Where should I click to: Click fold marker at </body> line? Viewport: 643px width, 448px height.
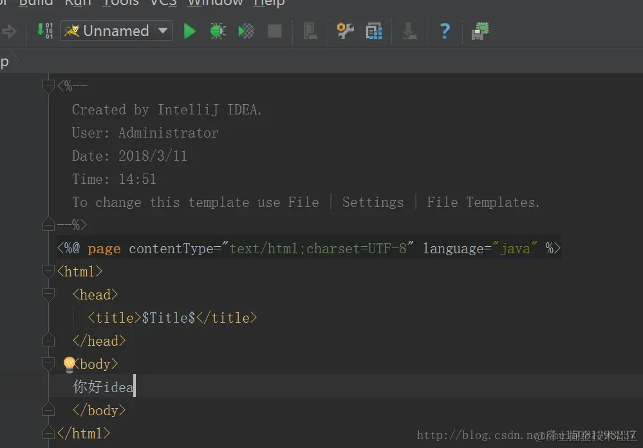coord(48,410)
